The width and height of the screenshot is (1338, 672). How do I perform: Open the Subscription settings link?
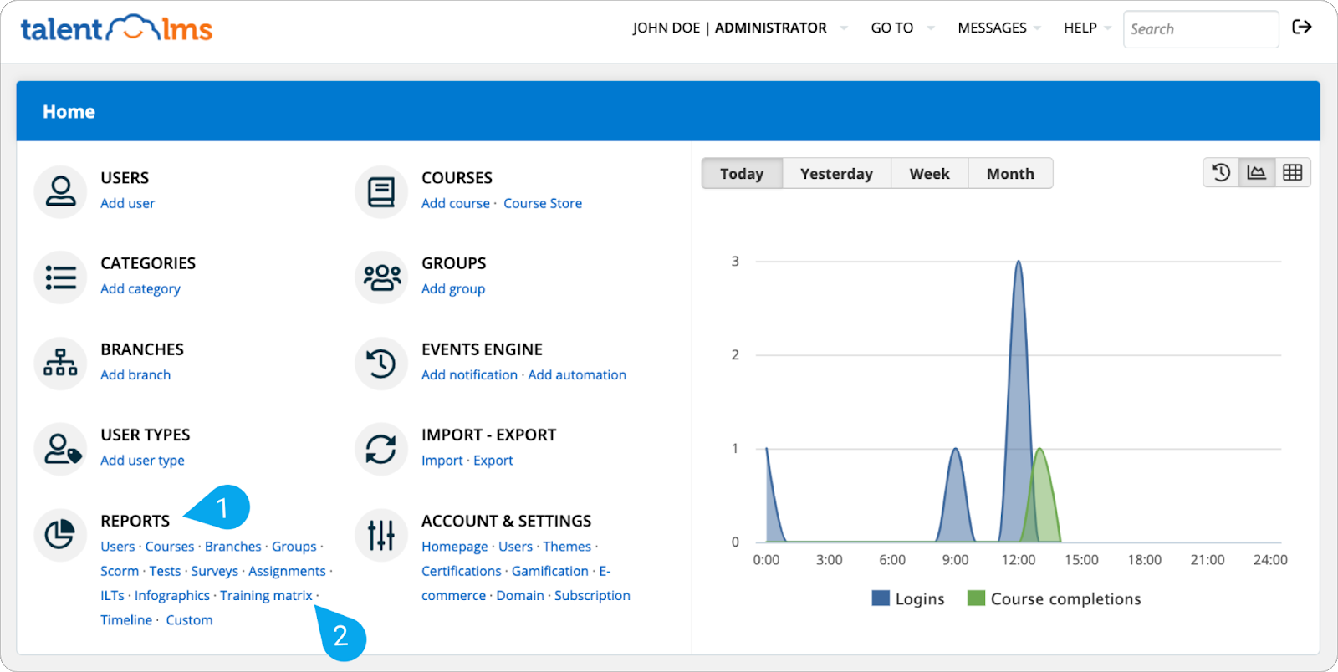pyautogui.click(x=592, y=595)
